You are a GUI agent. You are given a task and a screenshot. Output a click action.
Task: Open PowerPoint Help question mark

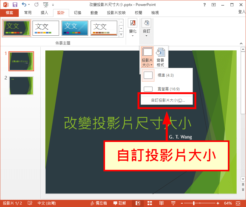[x=204, y=5]
